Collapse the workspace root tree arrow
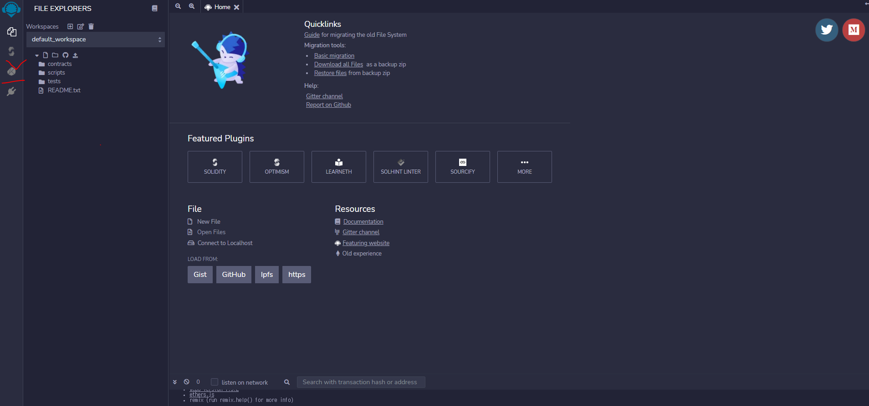 click(x=37, y=55)
